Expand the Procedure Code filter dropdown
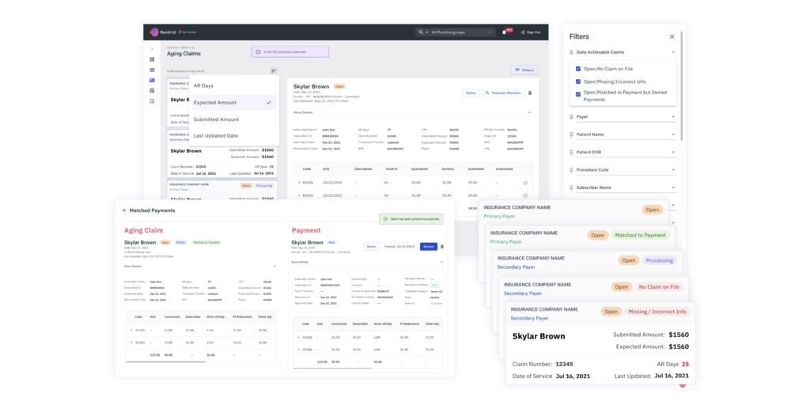 click(x=673, y=170)
